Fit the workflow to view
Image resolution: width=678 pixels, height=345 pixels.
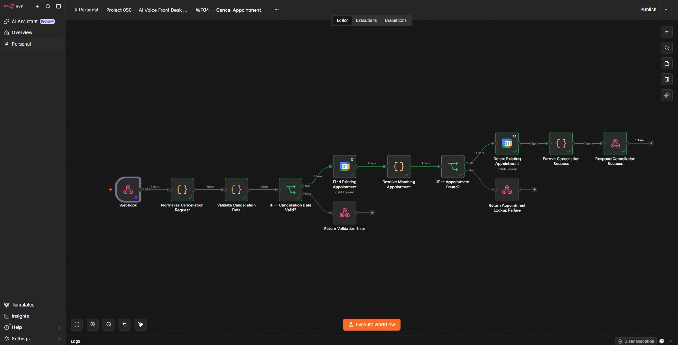77,325
